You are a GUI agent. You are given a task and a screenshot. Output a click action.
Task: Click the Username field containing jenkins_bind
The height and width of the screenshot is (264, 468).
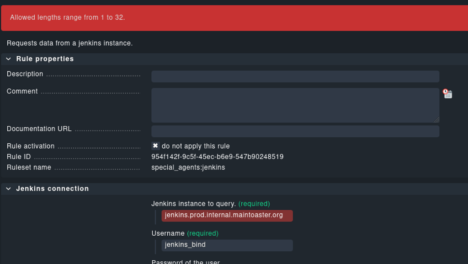(x=227, y=245)
